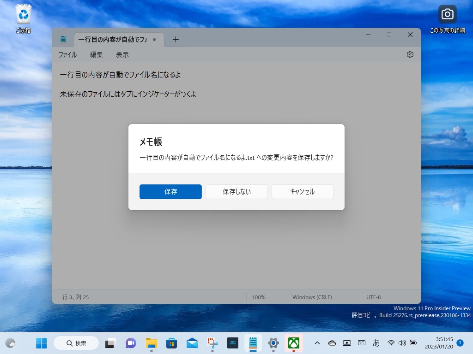
Task: Open Notepad's settings with the gear icon
Action: [410, 54]
